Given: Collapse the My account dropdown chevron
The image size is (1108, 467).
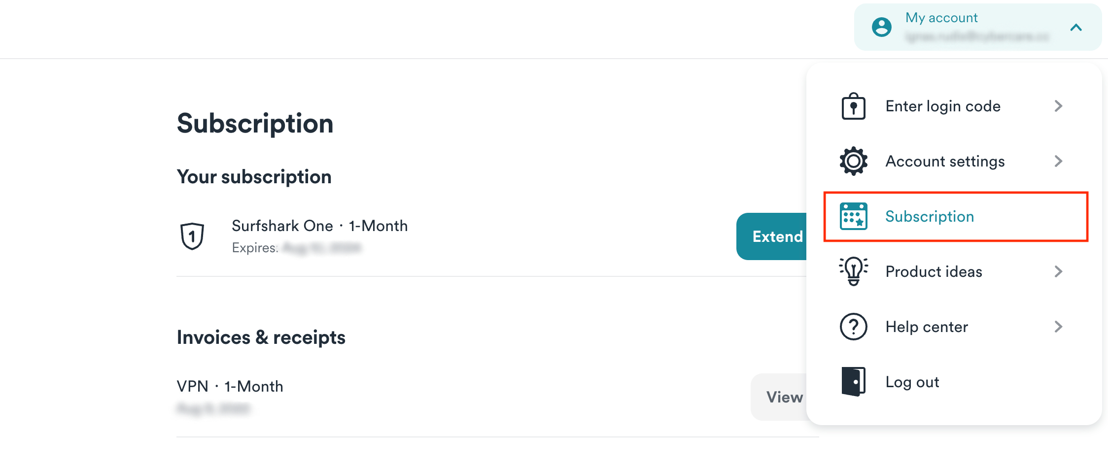Looking at the screenshot, I should [x=1076, y=28].
